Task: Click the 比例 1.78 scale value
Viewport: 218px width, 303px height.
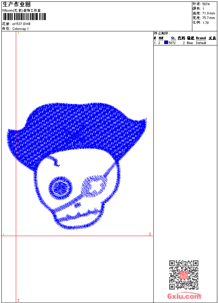Action: (206, 23)
